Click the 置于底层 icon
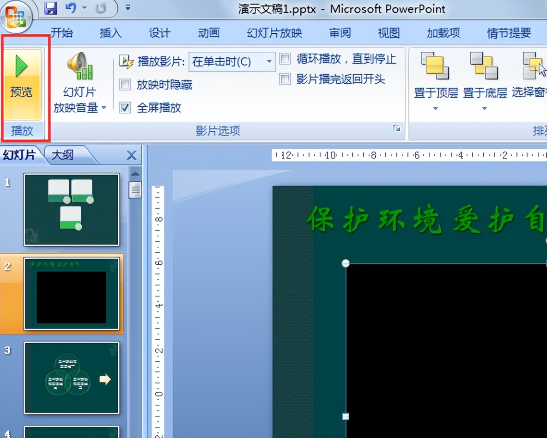Viewport: 547px width, 438px height. pyautogui.click(x=484, y=66)
